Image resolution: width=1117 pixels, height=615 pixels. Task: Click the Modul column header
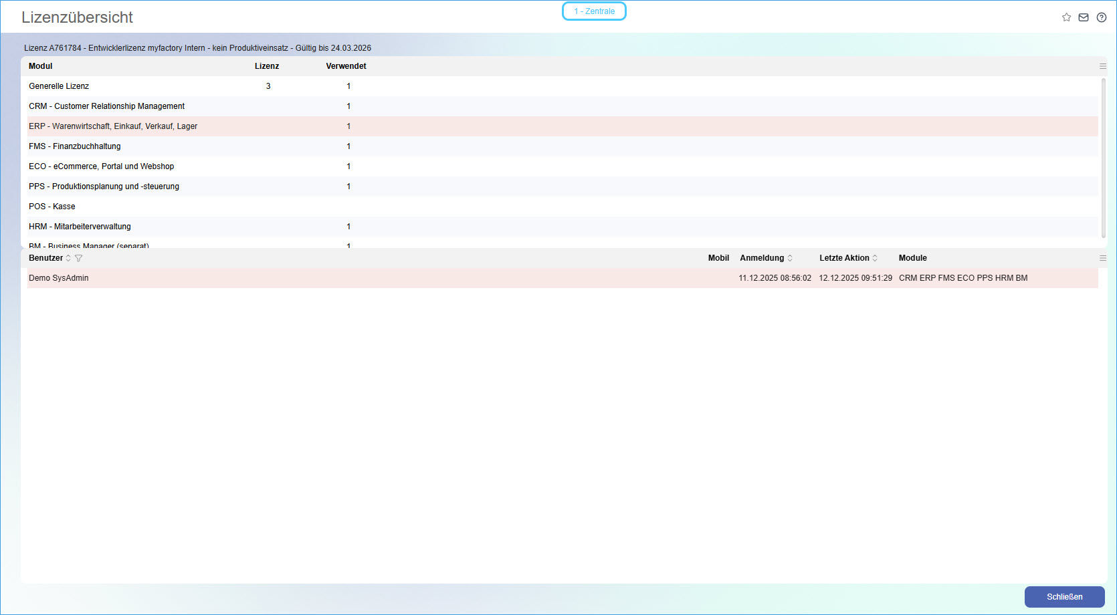[41, 66]
